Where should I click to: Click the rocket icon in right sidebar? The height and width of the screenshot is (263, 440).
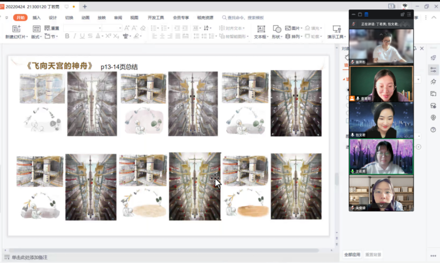pos(434,58)
